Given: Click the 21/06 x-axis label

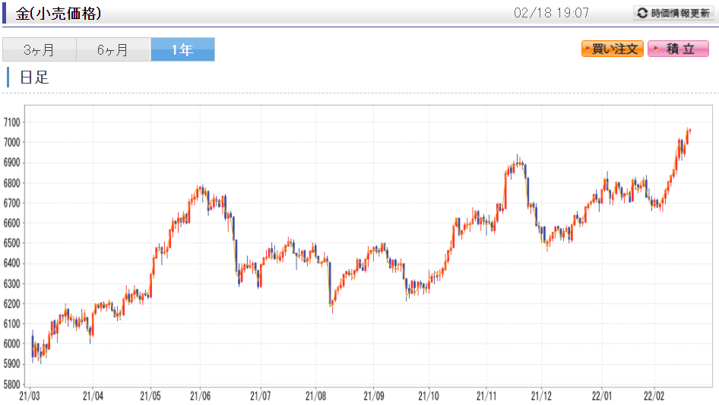Looking at the screenshot, I should click(x=201, y=396).
